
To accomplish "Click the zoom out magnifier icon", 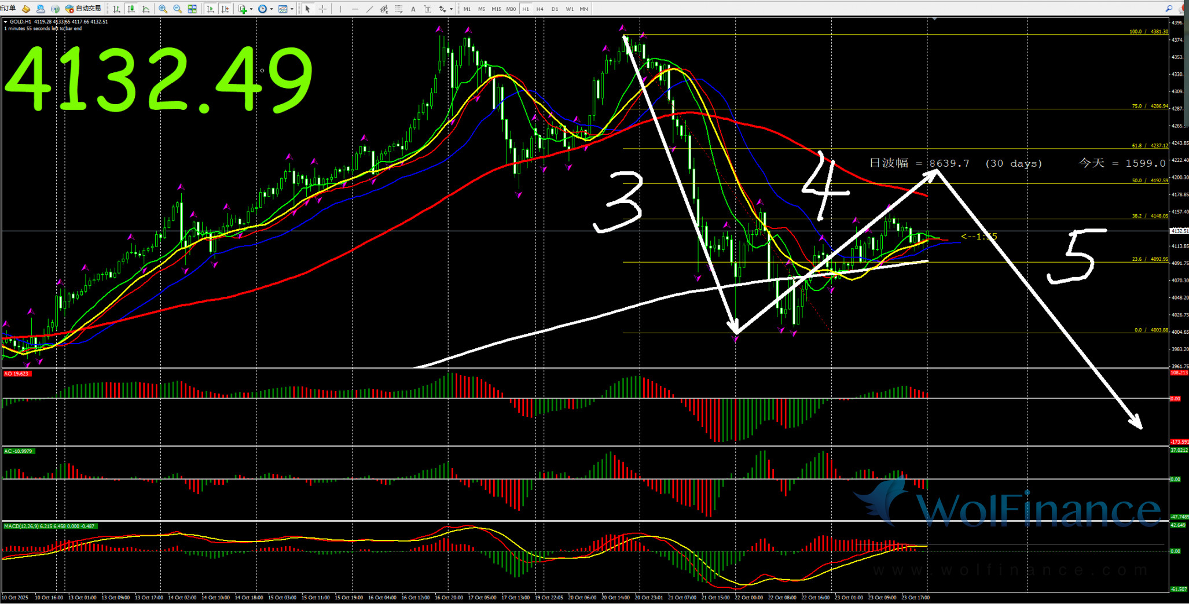I will pos(177,9).
